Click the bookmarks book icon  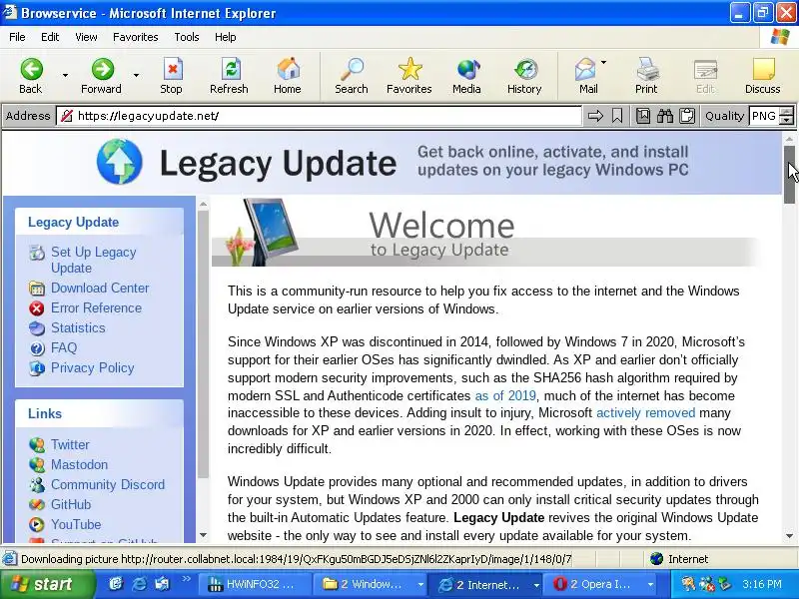point(643,116)
